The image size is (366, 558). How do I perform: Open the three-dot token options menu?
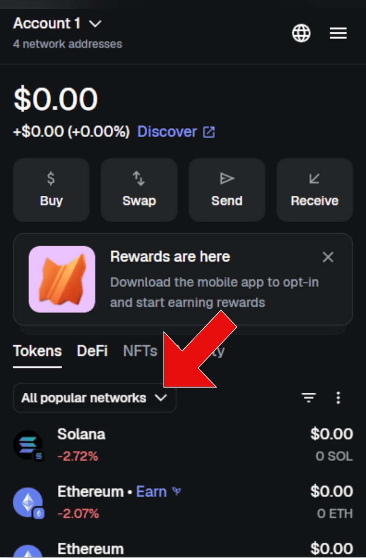pos(338,397)
